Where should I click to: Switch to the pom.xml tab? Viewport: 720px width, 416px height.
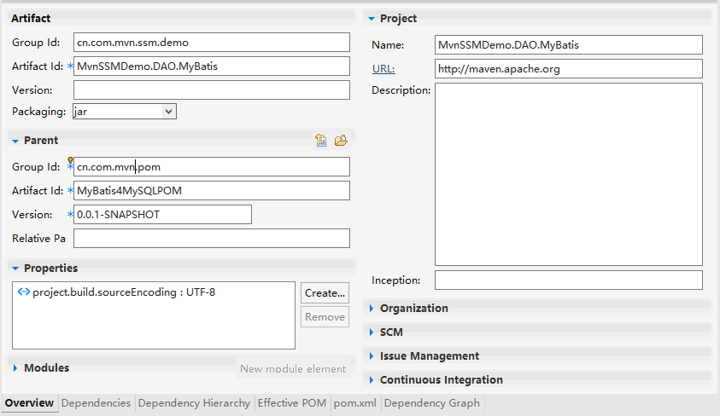pos(355,402)
